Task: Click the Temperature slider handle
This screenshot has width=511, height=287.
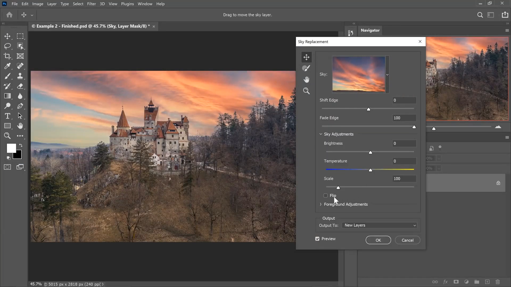Action: point(370,170)
